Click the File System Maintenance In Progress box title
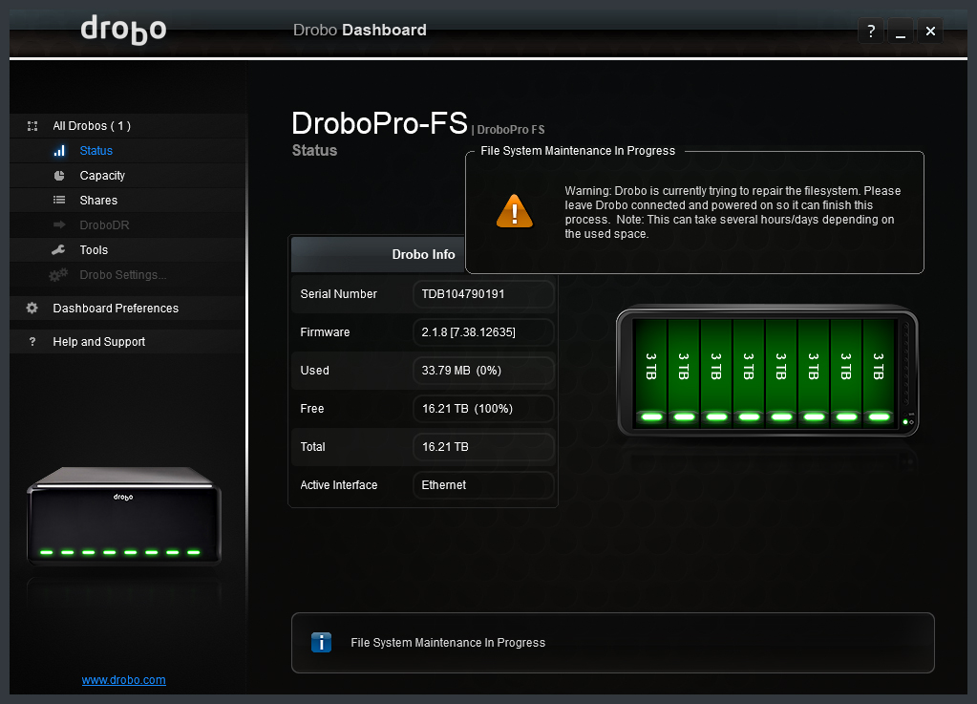 click(578, 151)
